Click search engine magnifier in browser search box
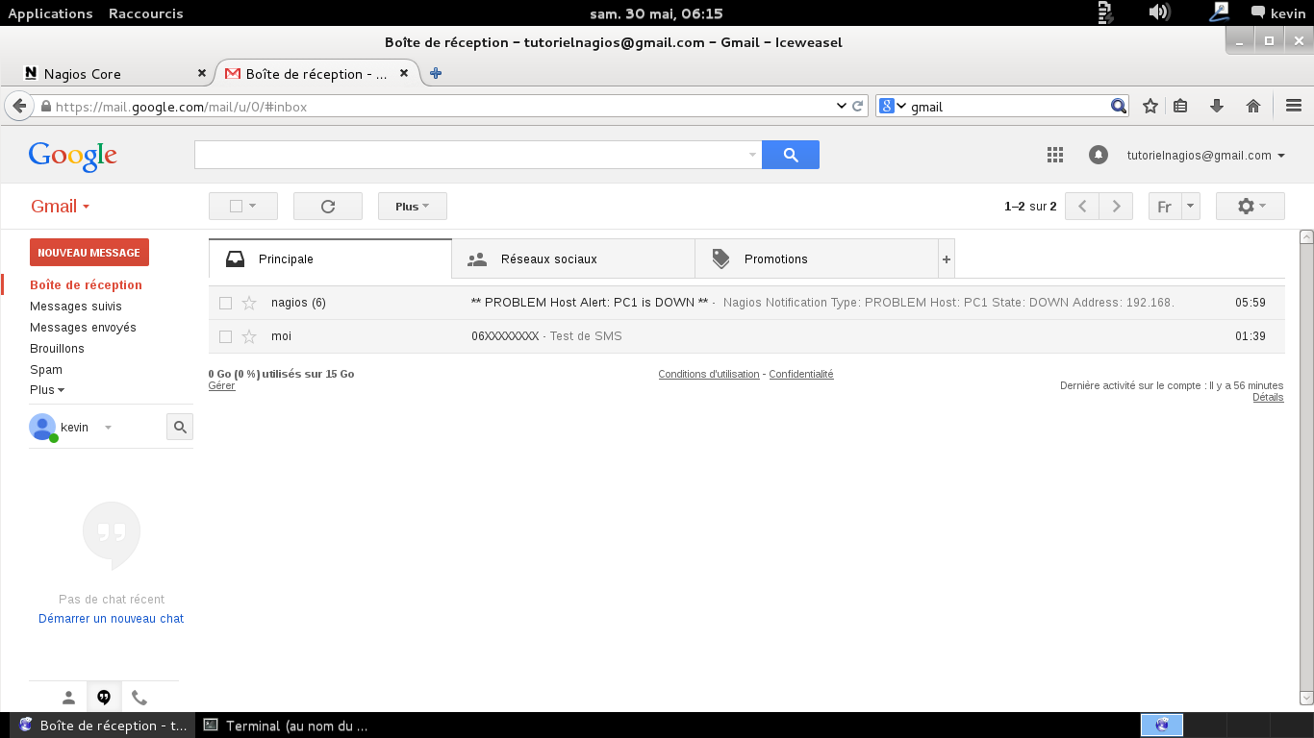Screen dimensions: 1314x738 1118,106
